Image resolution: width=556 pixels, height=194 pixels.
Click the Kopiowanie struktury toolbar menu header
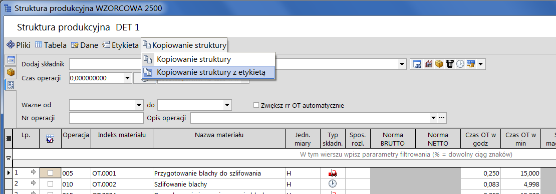pyautogui.click(x=184, y=45)
